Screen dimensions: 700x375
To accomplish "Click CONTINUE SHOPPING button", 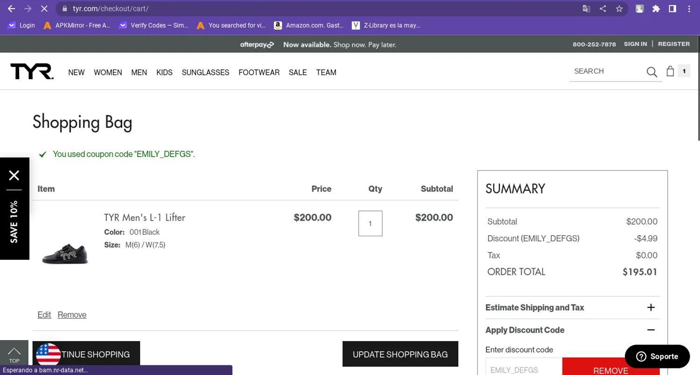I will 86,354.
